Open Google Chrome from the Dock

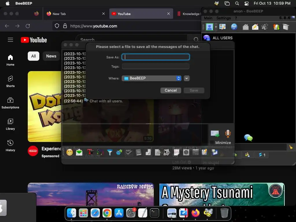107,213
